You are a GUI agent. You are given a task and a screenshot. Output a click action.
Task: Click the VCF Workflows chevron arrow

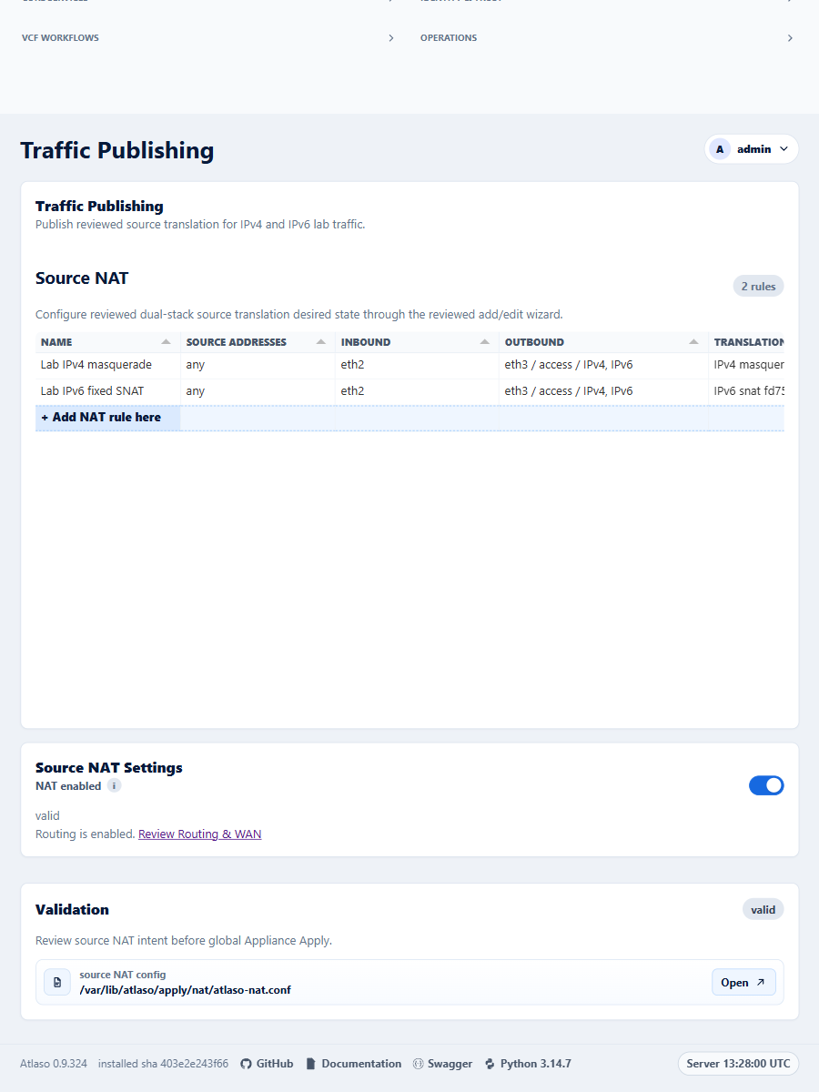point(391,38)
